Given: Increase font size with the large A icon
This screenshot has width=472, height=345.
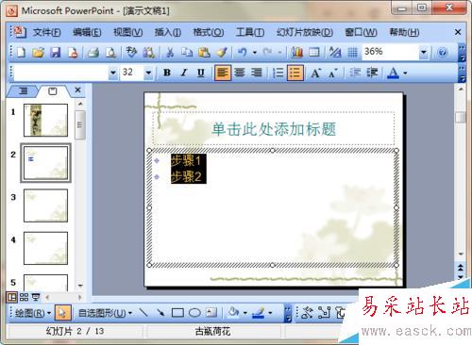Looking at the screenshot, I should (315, 73).
